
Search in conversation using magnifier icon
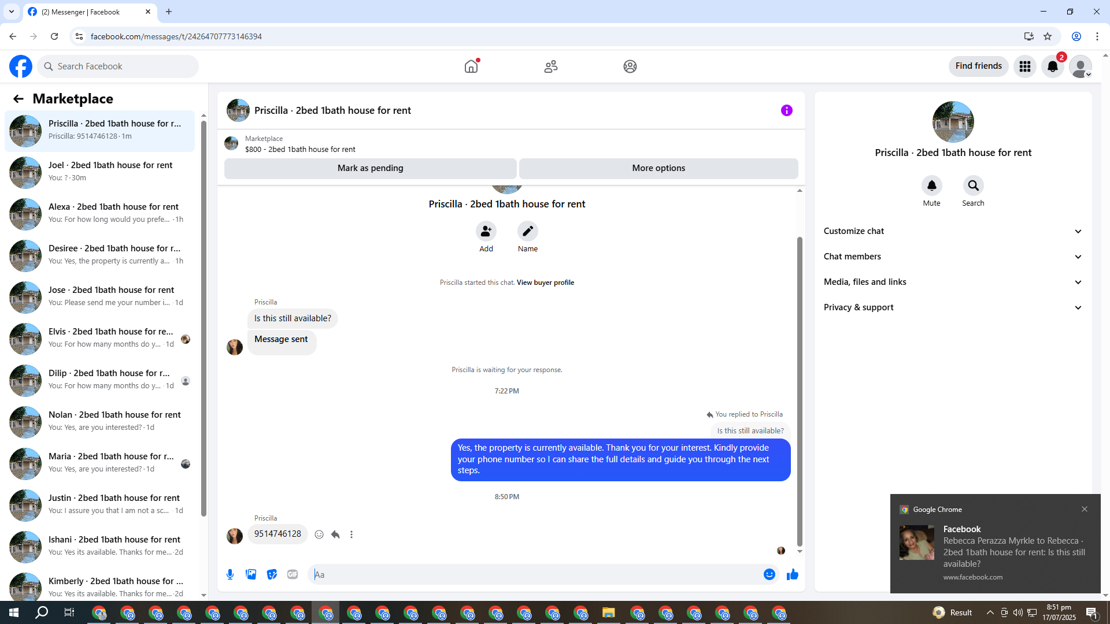tap(974, 185)
